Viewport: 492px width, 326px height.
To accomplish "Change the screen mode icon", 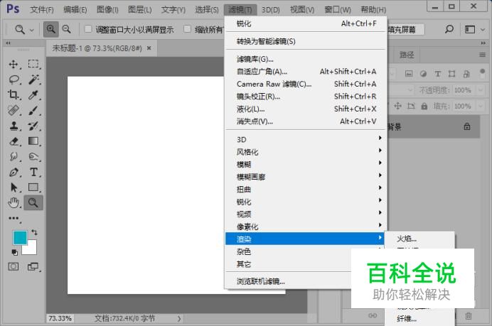I will tap(33, 267).
